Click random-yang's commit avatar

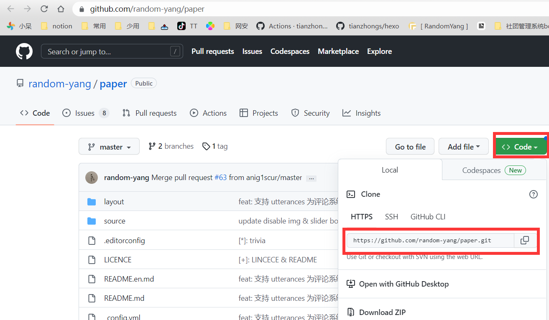(x=92, y=178)
